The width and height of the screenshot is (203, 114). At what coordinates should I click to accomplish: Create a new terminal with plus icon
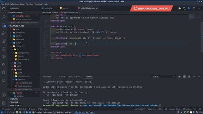click(x=179, y=77)
